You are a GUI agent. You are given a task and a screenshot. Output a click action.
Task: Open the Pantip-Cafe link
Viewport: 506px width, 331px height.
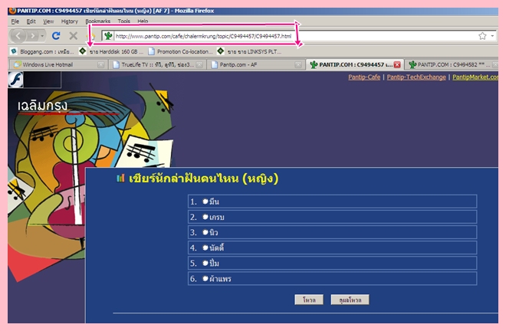364,77
